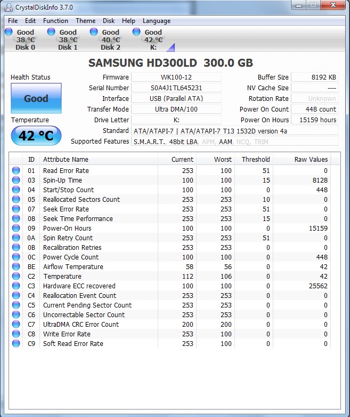This screenshot has width=350, height=417.
Task: Open the Language menu
Action: 157,21
